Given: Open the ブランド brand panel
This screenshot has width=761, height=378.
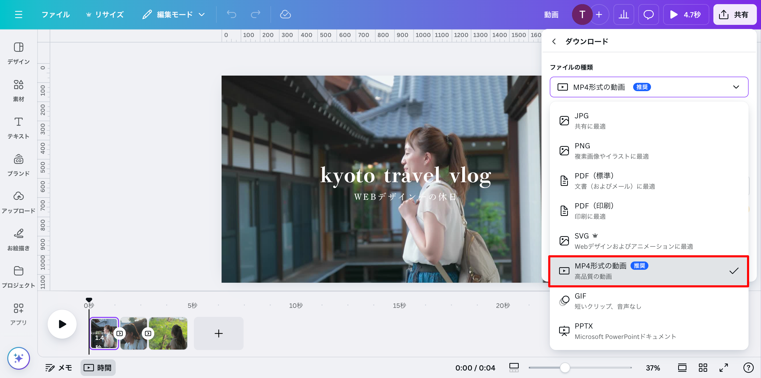Looking at the screenshot, I should 19,165.
